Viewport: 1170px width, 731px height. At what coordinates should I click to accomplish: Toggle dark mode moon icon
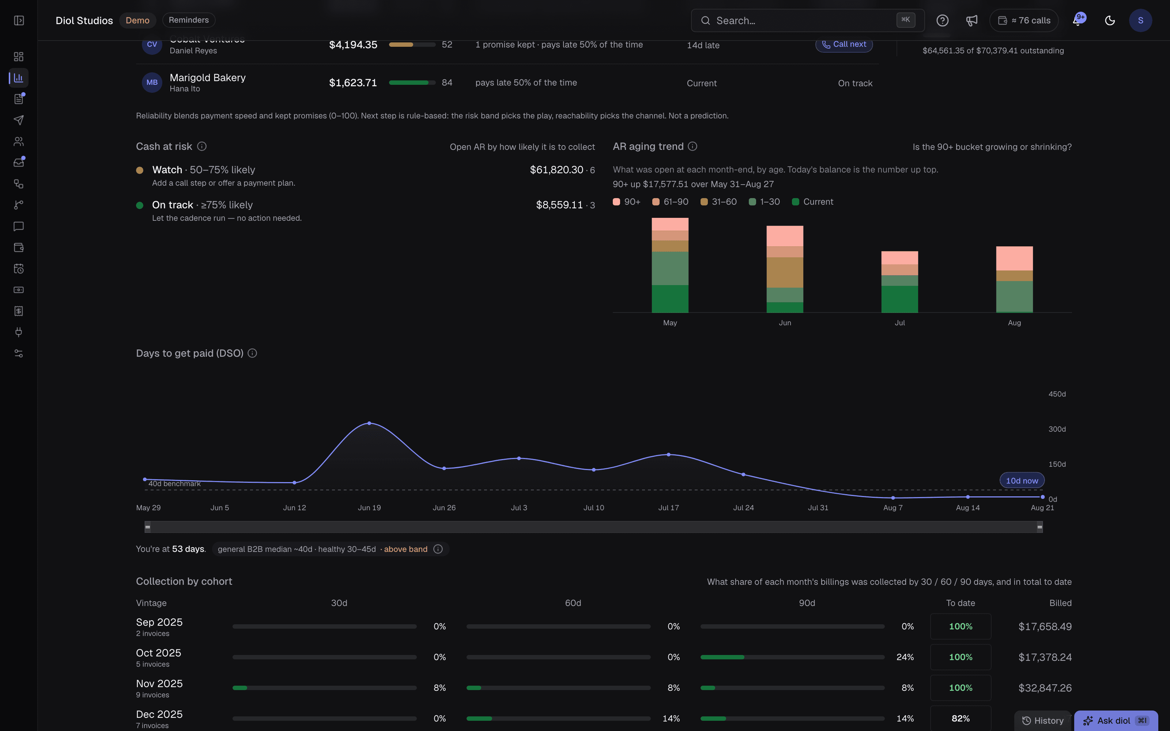pyautogui.click(x=1110, y=20)
